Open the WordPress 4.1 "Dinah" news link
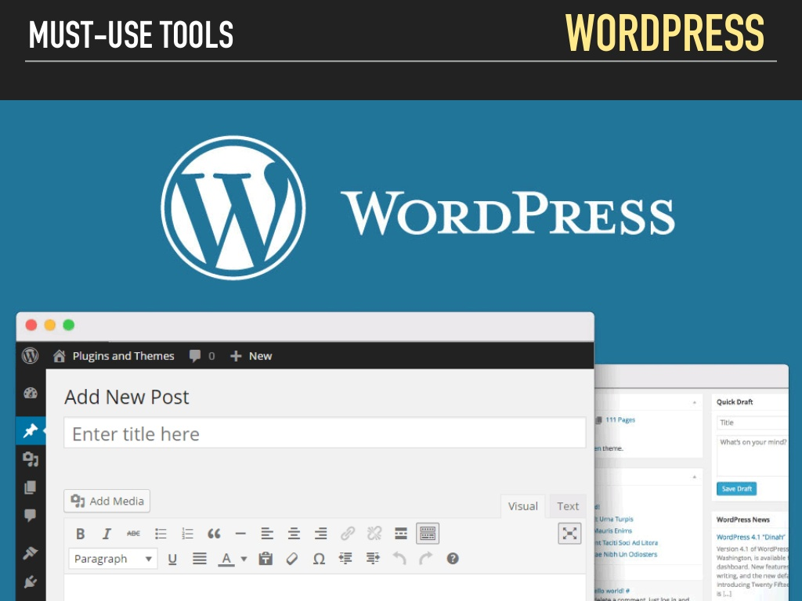The width and height of the screenshot is (802, 601). coord(750,537)
